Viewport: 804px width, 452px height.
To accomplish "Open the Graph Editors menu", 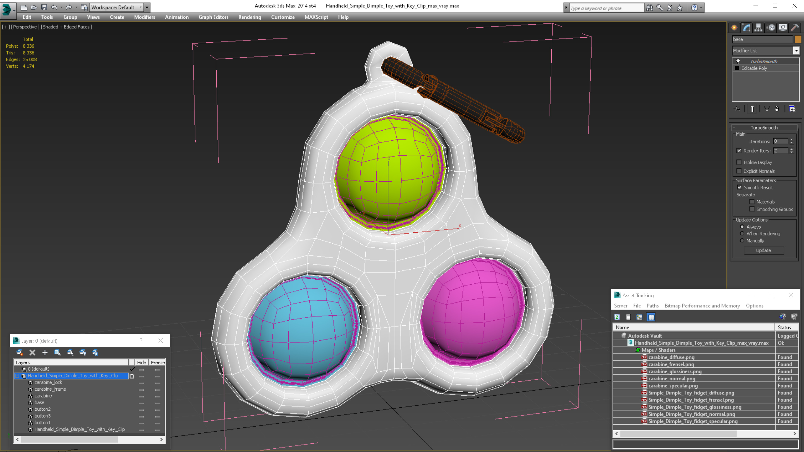I will tap(214, 17).
